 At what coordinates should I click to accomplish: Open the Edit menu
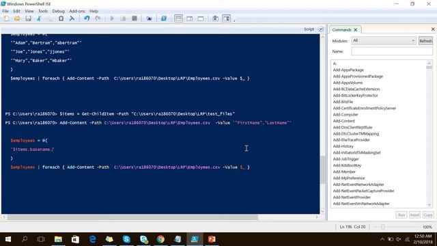click(x=16, y=11)
